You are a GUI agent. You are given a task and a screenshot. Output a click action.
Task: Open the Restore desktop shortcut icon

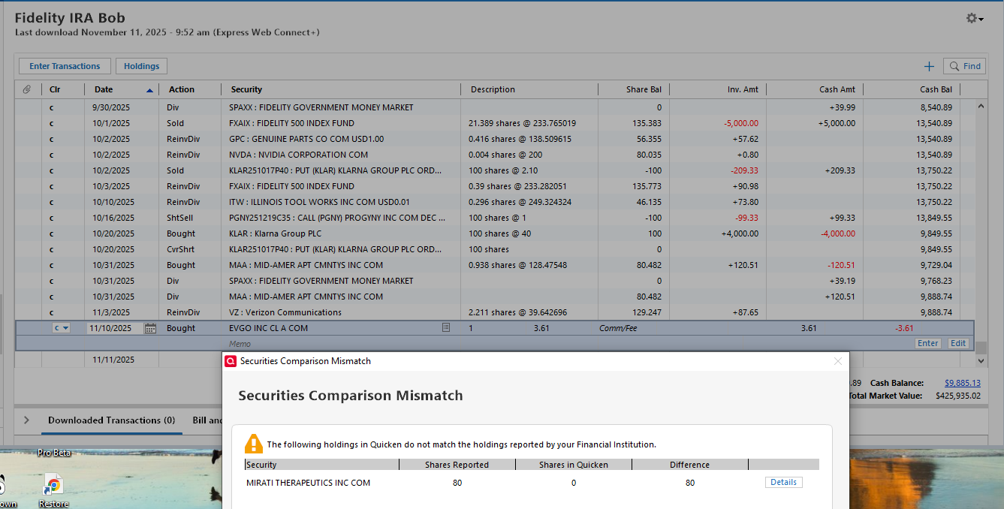coord(53,489)
